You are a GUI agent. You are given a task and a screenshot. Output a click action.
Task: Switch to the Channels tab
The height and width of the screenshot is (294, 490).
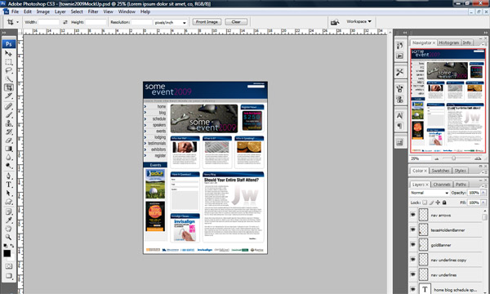442,185
